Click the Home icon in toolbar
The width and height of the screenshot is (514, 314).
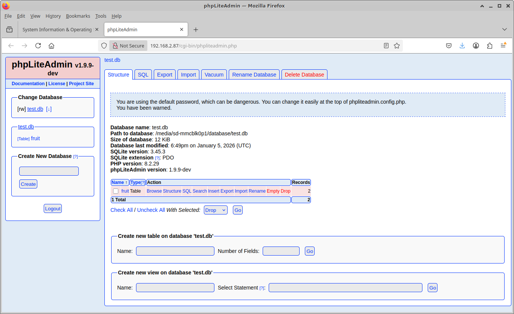click(52, 46)
